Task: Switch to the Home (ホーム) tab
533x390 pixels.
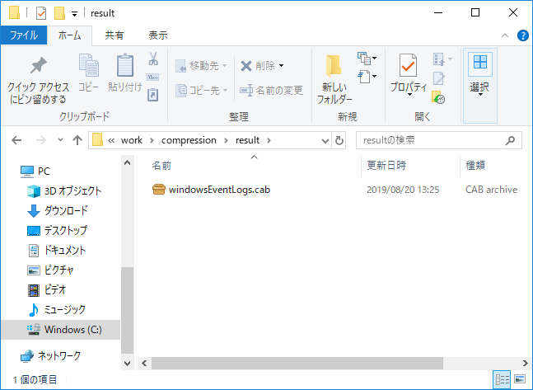Action: (69, 35)
